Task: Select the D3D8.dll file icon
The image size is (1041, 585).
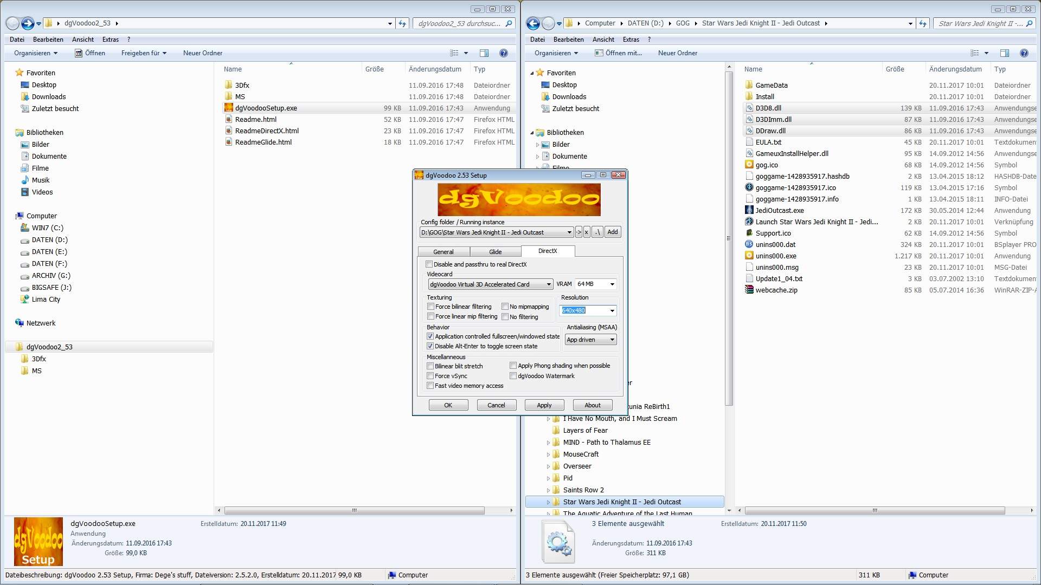Action: click(749, 108)
